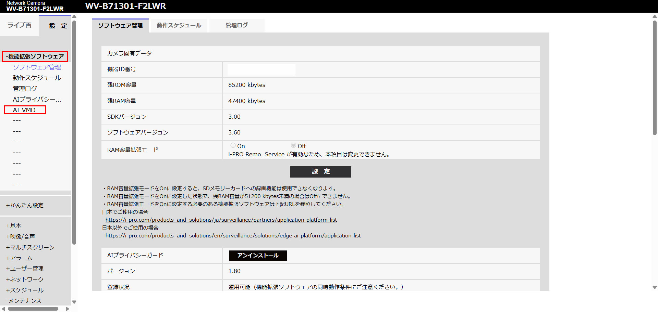Open AI-VMD in the sidebar
This screenshot has height=312, width=658.
pyautogui.click(x=24, y=110)
